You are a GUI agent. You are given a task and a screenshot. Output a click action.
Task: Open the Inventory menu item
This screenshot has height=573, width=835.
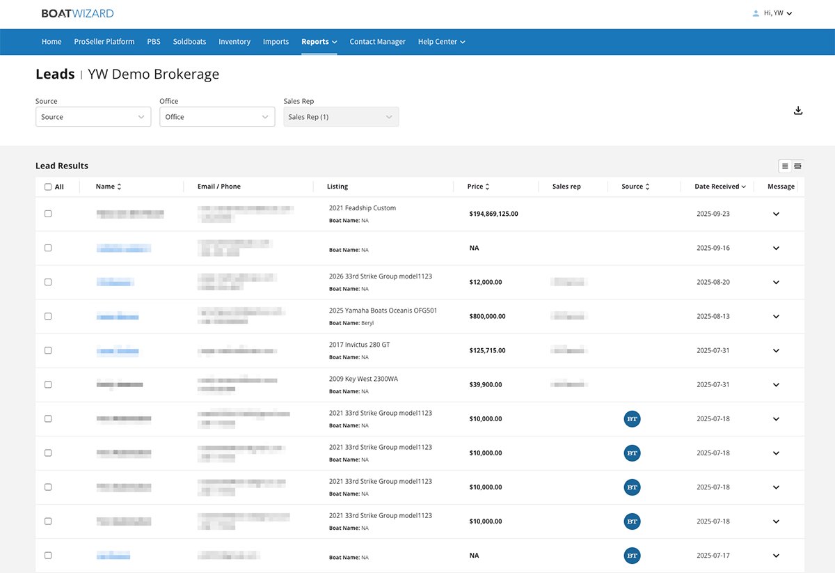[x=234, y=42]
